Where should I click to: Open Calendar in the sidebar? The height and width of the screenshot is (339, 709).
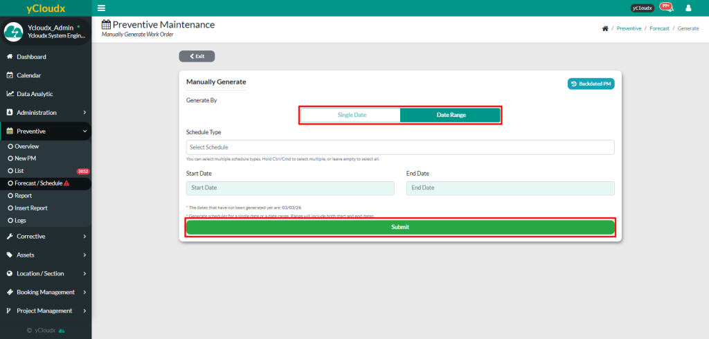pos(28,75)
